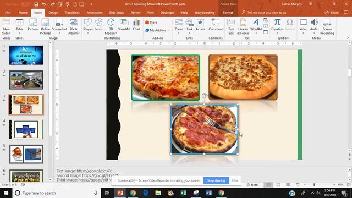The height and width of the screenshot is (198, 352).
Task: Open the Shapes gallery
Action: pyautogui.click(x=88, y=26)
